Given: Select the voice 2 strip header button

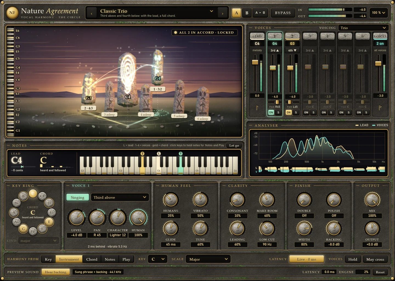Looking at the screenshot, I should pos(292,36).
